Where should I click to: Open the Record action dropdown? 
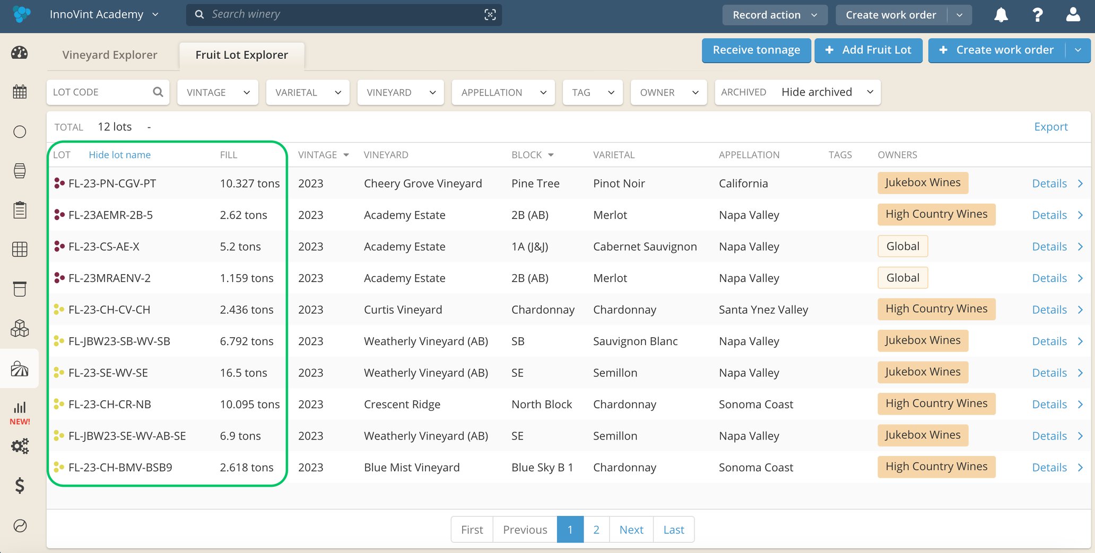tap(775, 14)
